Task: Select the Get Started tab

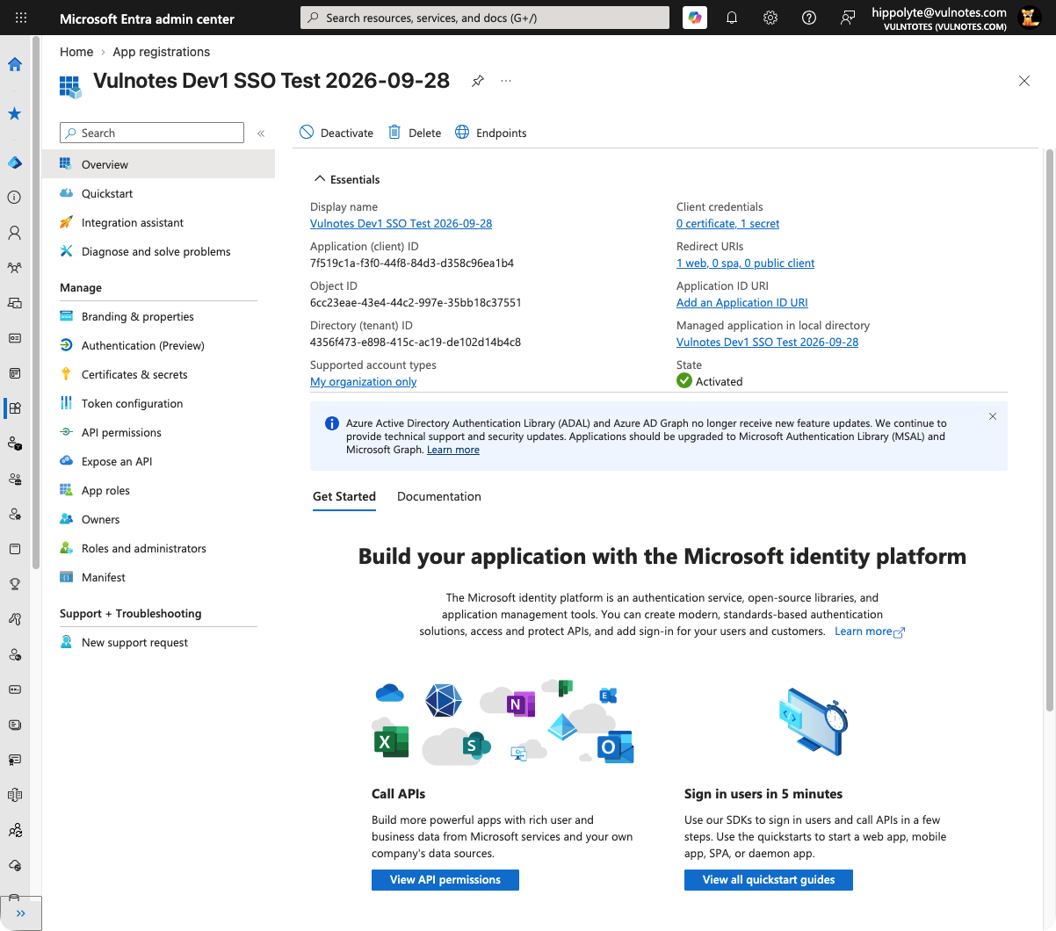Action: pyautogui.click(x=344, y=496)
